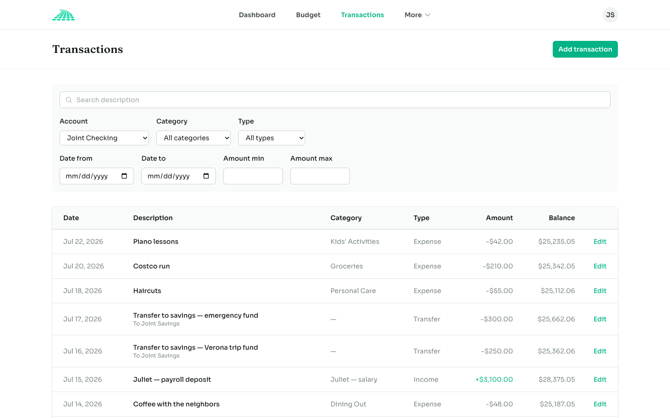
Task: Click the search magnifier icon
Action: pyautogui.click(x=69, y=100)
